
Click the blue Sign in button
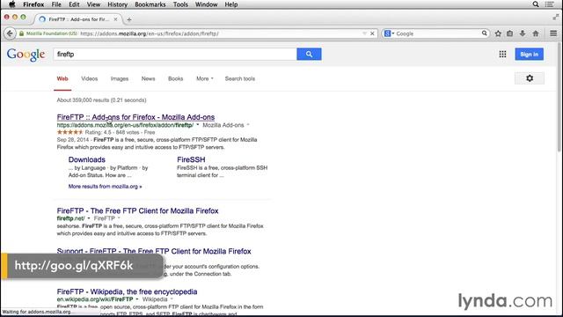[x=529, y=55]
